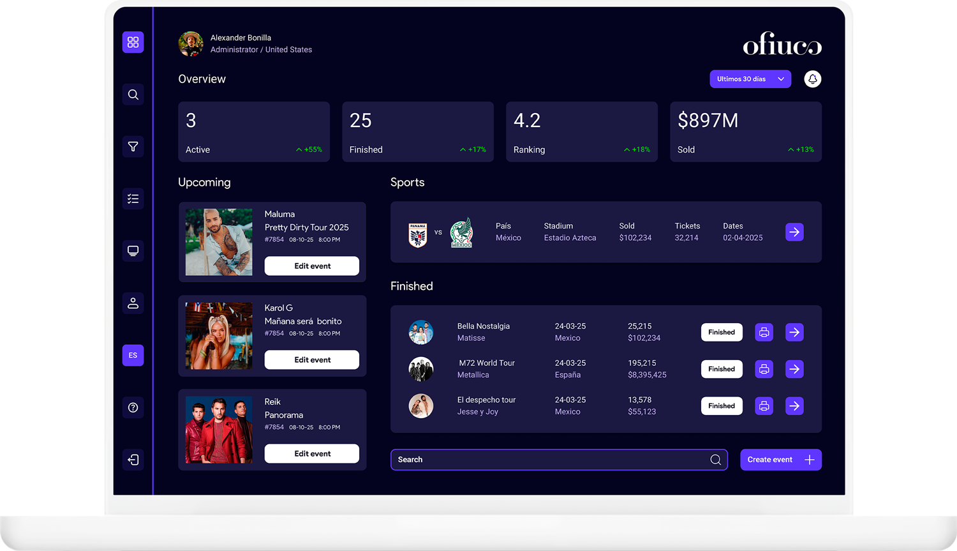Click Edit event for Maluma
This screenshot has height=551, width=957.
tap(312, 266)
